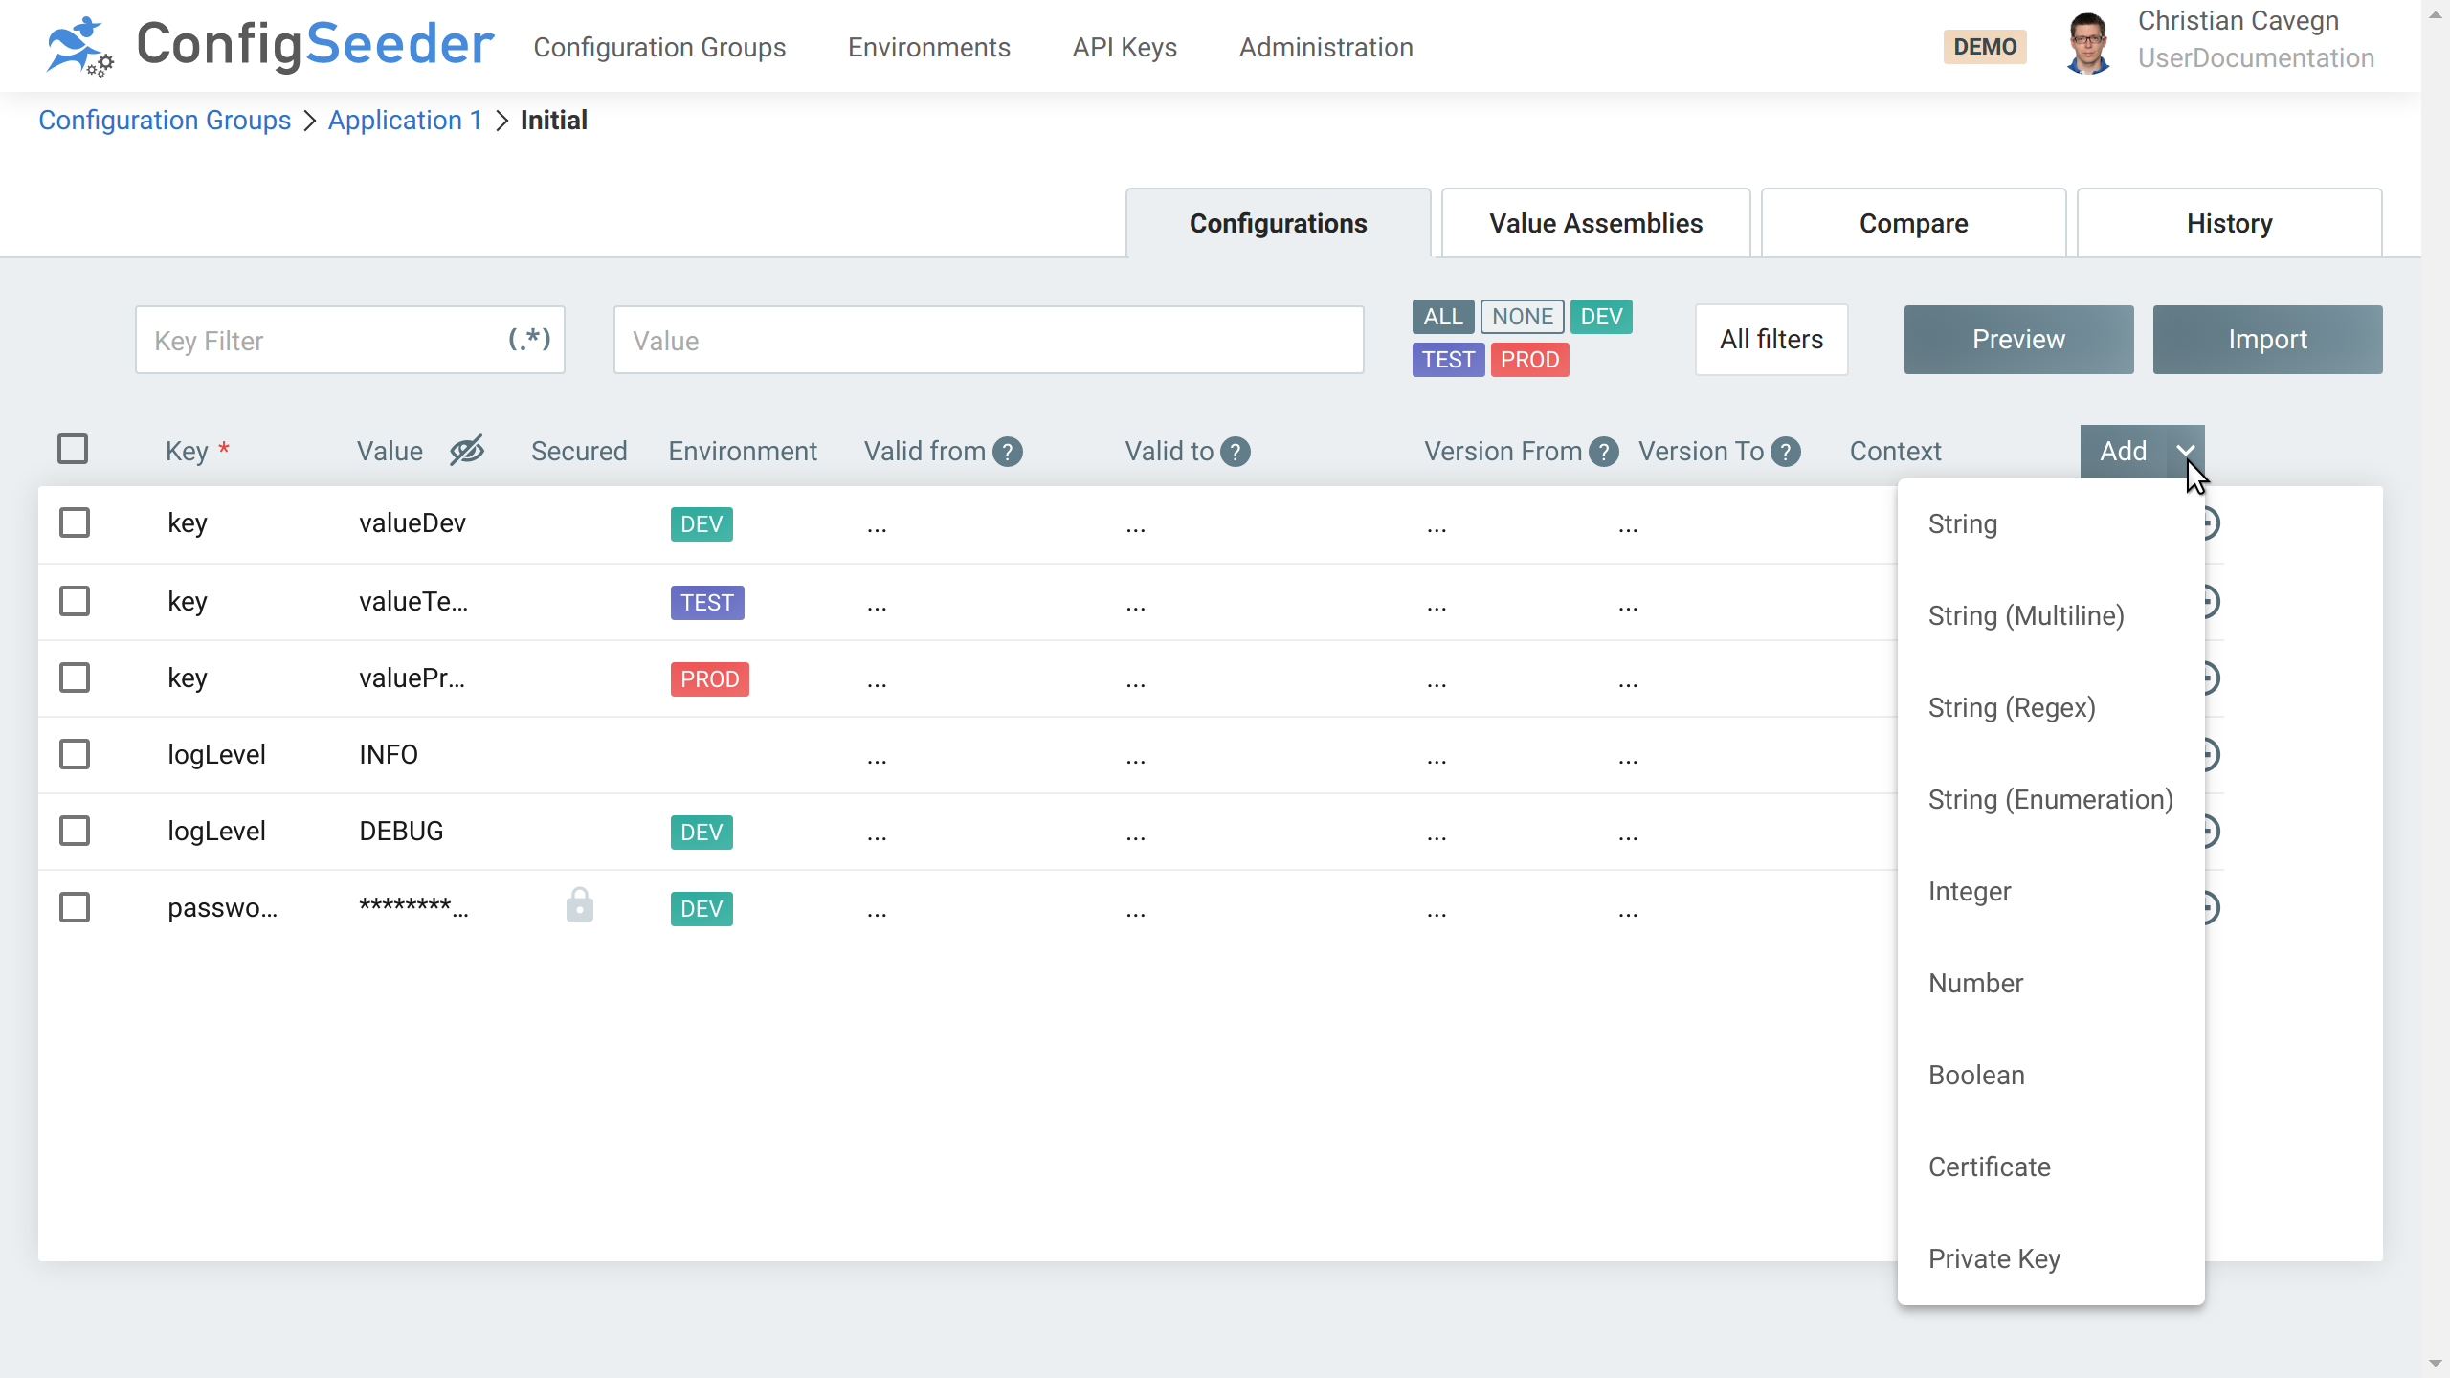
Task: Click inside the Value search field
Action: pyautogui.click(x=988, y=340)
